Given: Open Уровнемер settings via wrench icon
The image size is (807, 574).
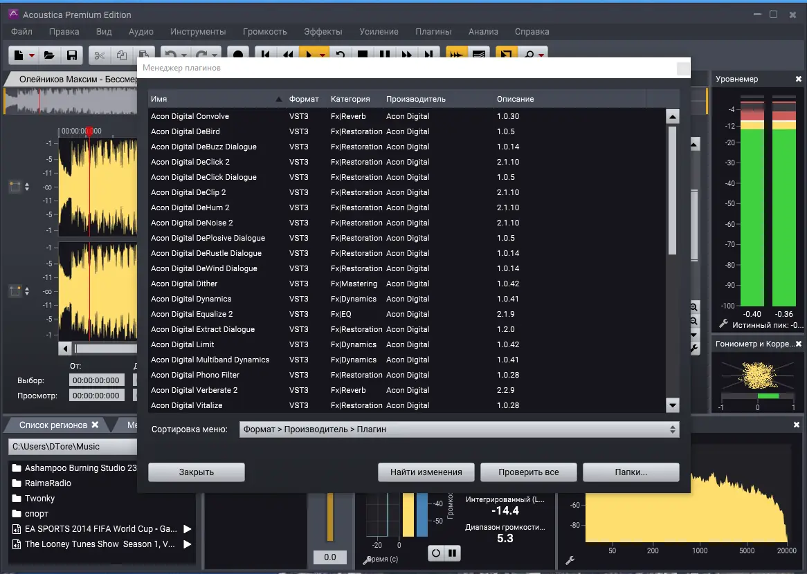Looking at the screenshot, I should coord(723,324).
